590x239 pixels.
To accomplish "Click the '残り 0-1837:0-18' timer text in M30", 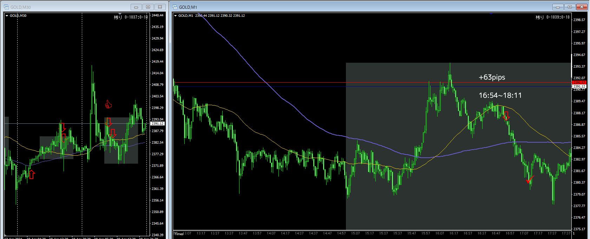I will point(131,17).
